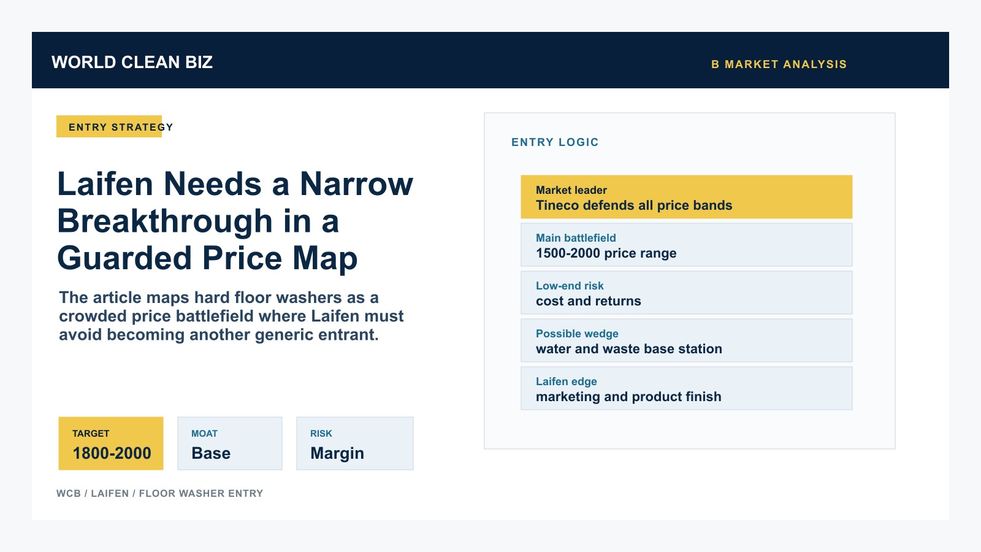Click the 1800-2000 value text
This screenshot has height=552, width=981.
tap(112, 453)
